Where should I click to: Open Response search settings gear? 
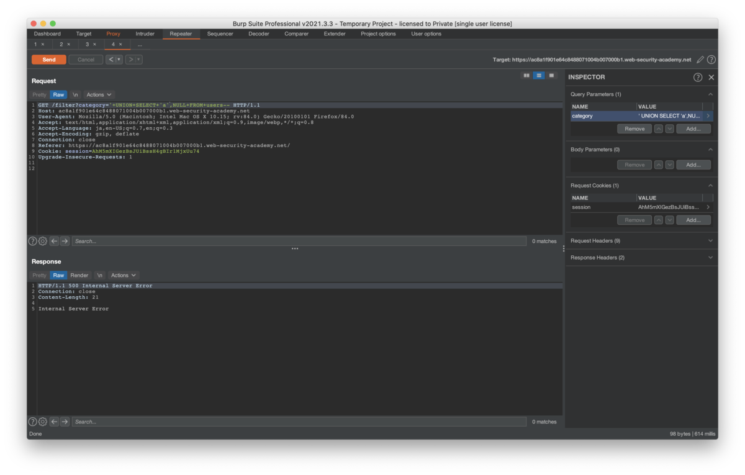coord(43,422)
